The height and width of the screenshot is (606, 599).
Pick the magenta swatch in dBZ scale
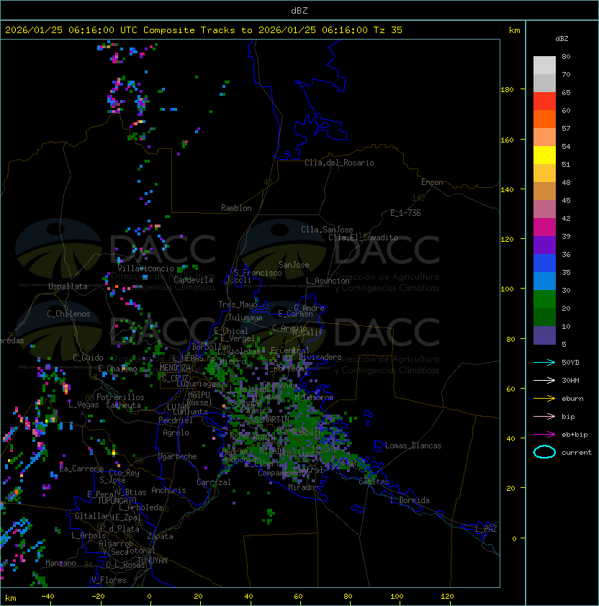coord(544,227)
